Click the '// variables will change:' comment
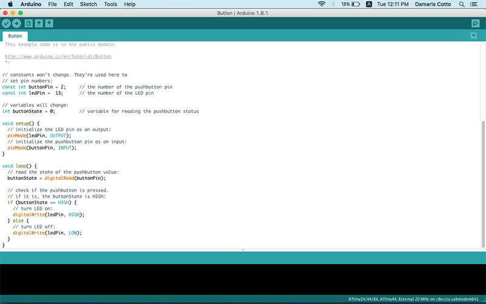This screenshot has height=304, width=486. coord(35,105)
